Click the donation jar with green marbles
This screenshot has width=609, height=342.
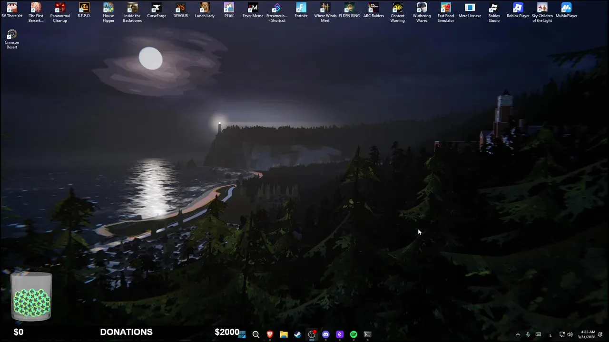[31, 296]
